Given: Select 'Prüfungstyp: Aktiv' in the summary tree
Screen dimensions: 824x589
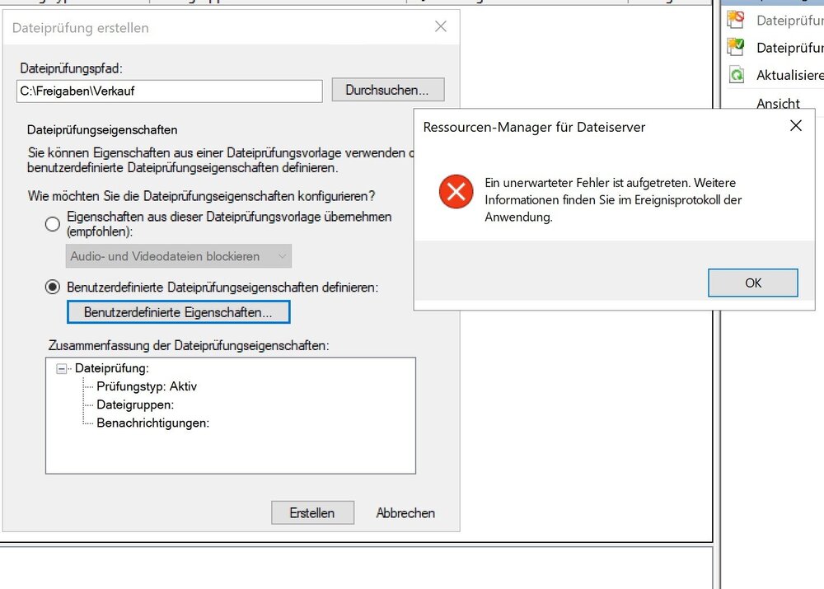Looking at the screenshot, I should 147,386.
